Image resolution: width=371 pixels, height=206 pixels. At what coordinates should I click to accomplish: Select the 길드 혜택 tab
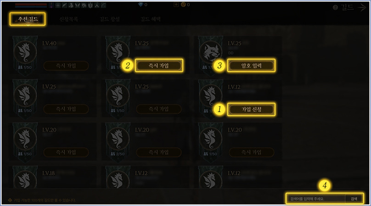tap(151, 19)
